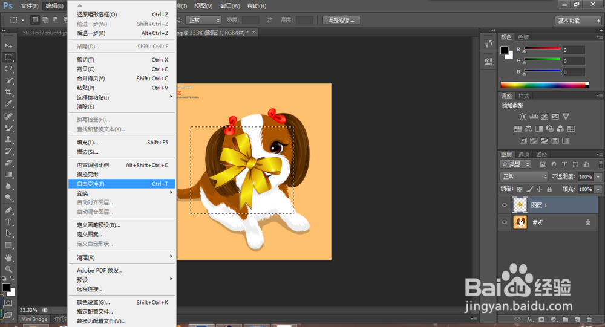605x327 pixels.
Task: Select the Eraser tool
Action: (x=8, y=163)
